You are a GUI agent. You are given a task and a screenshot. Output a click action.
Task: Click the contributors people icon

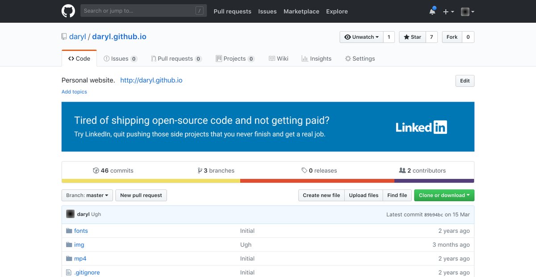click(x=402, y=170)
